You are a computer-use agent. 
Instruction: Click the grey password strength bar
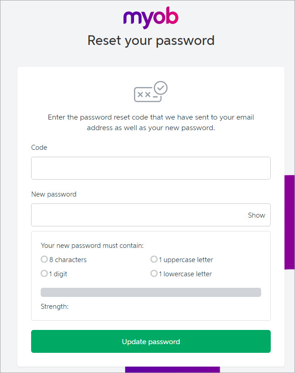(150, 292)
